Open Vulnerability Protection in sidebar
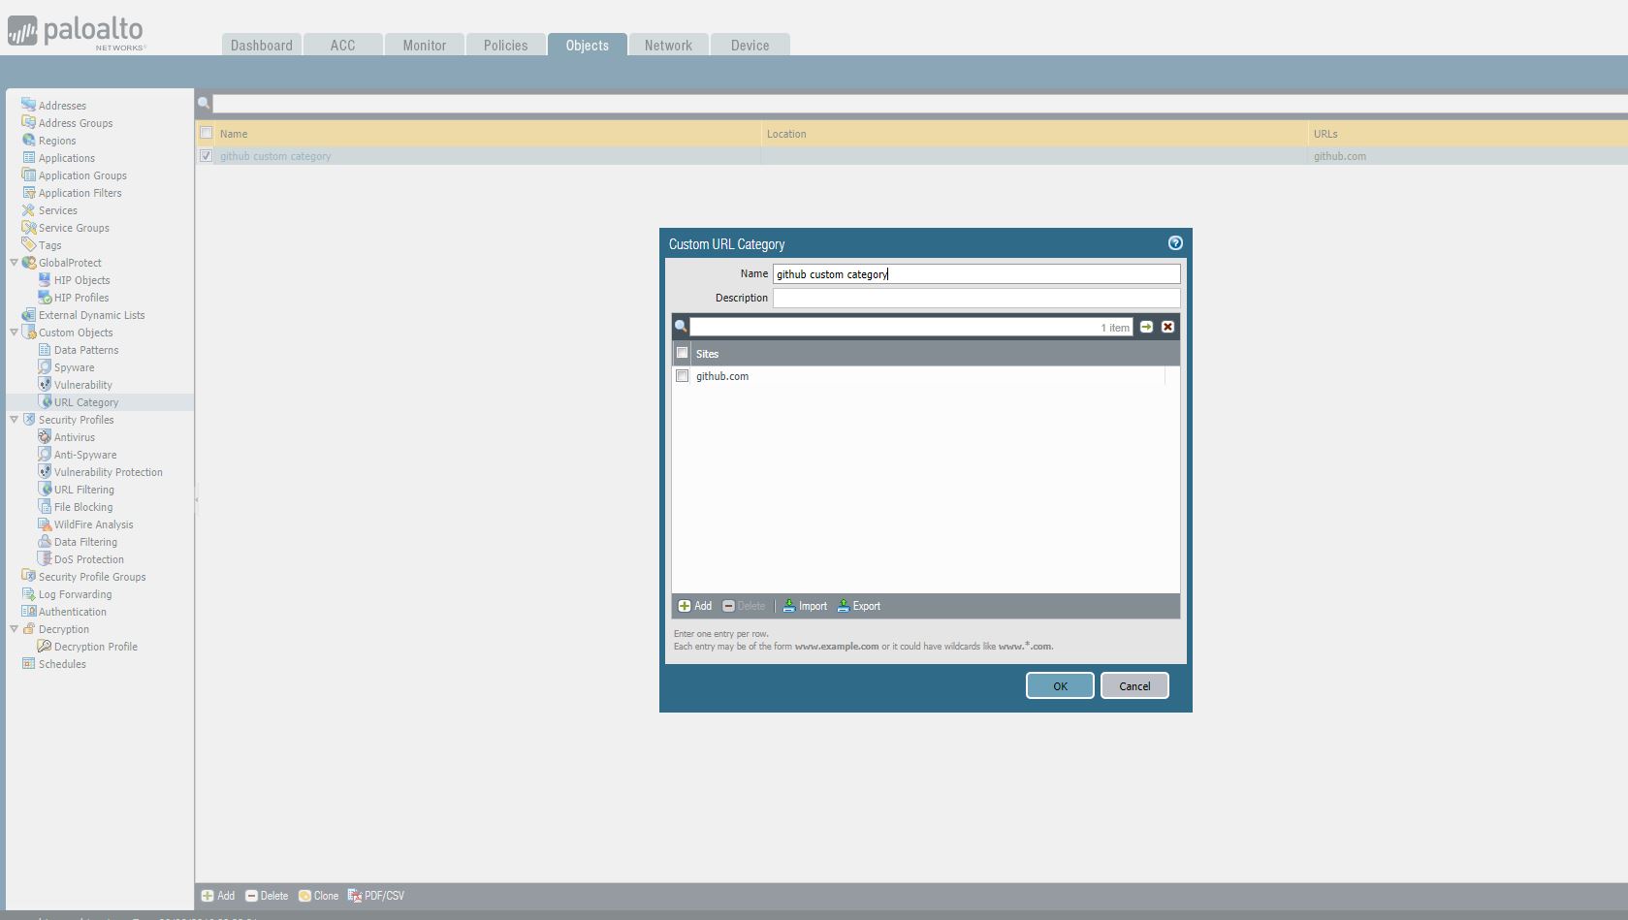The height and width of the screenshot is (920, 1628). 109,472
